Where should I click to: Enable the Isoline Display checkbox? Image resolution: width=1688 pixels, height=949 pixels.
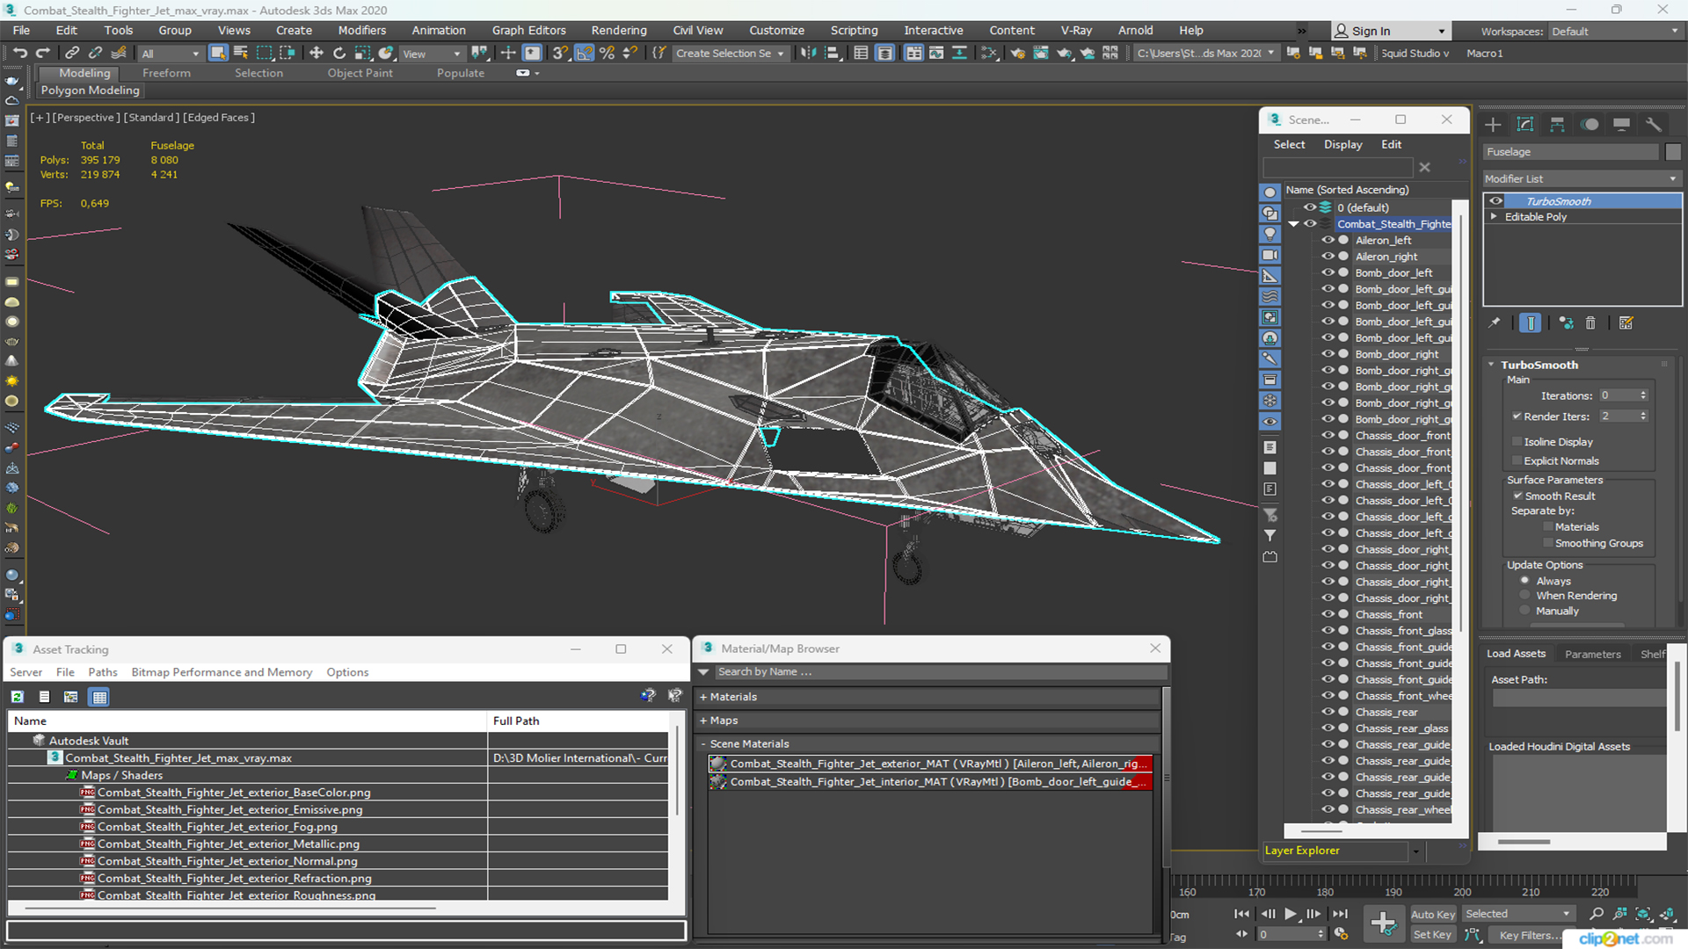pyautogui.click(x=1517, y=442)
